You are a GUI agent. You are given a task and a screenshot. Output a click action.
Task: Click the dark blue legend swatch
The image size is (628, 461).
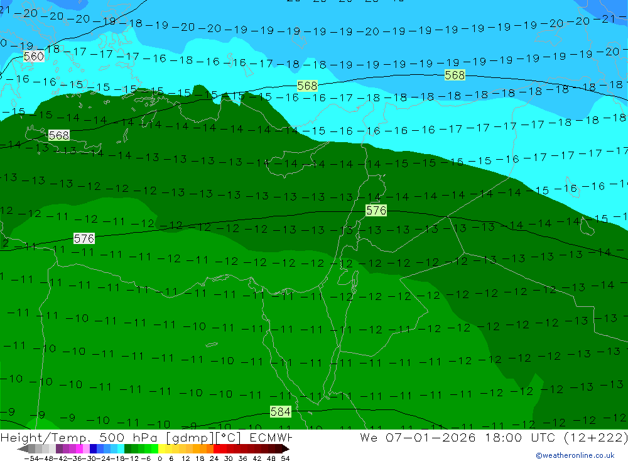[x=94, y=448]
